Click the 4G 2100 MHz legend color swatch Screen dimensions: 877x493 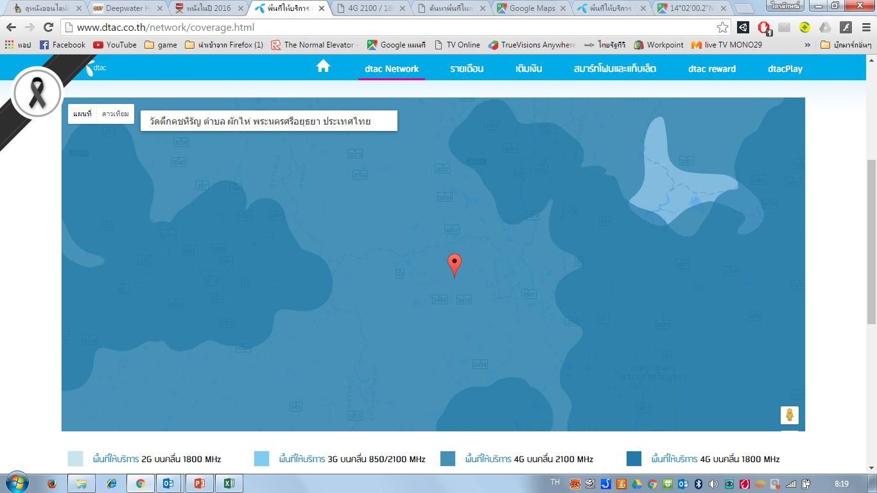447,458
